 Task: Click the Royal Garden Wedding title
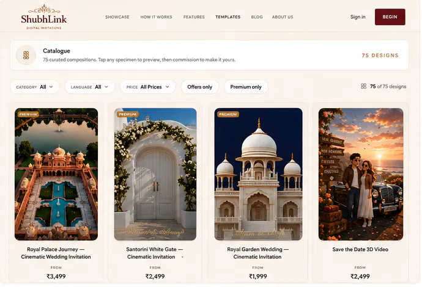(x=258, y=253)
